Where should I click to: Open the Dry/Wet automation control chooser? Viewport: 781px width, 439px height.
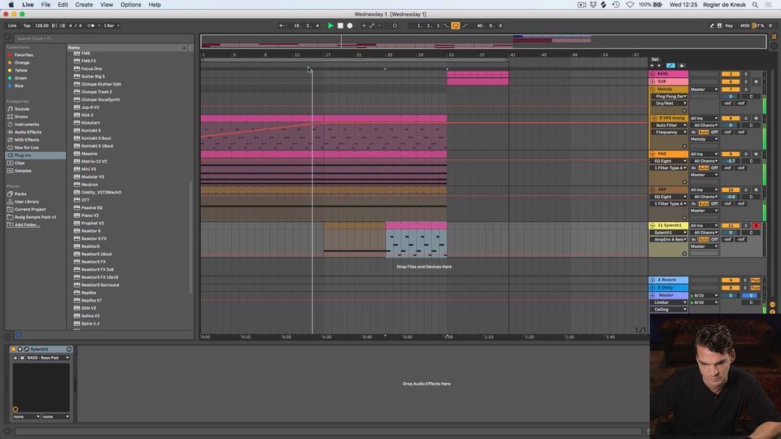[x=670, y=103]
